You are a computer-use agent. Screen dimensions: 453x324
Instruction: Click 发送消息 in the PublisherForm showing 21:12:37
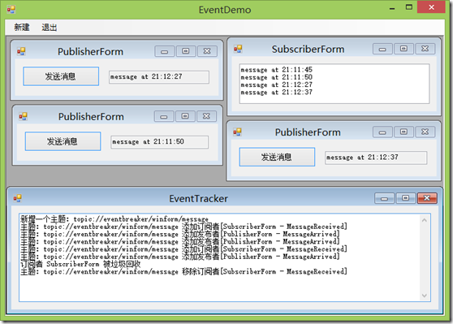[x=277, y=157]
